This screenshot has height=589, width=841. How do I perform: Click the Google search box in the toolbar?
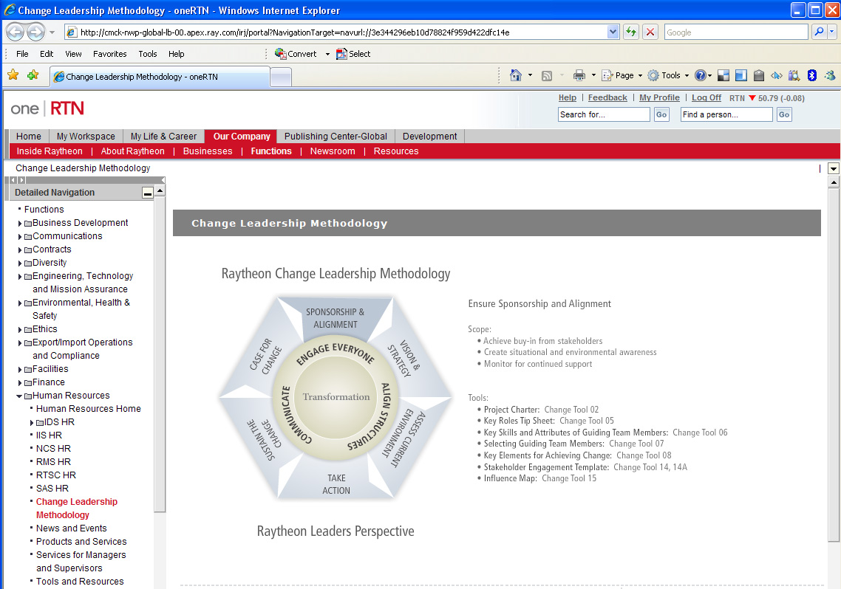tap(736, 32)
